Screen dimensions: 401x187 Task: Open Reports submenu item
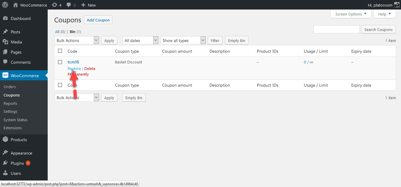click(x=10, y=104)
